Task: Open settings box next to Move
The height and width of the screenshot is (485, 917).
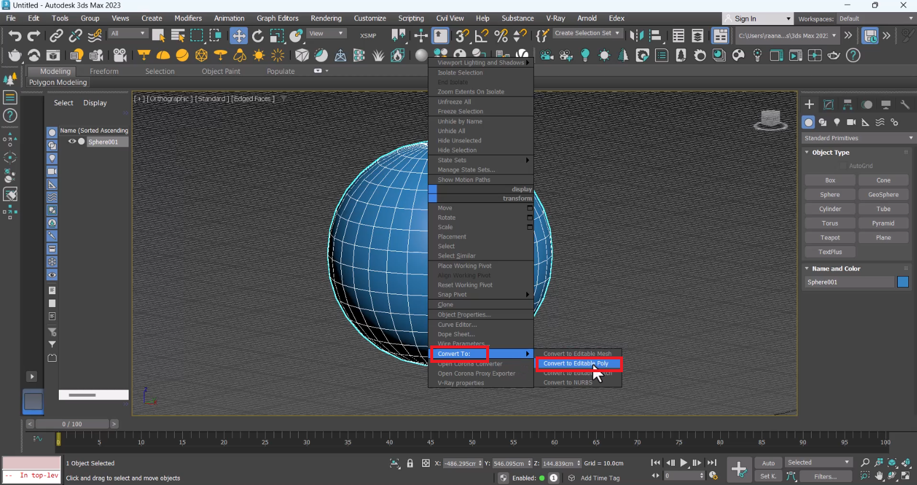Action: coord(530,208)
